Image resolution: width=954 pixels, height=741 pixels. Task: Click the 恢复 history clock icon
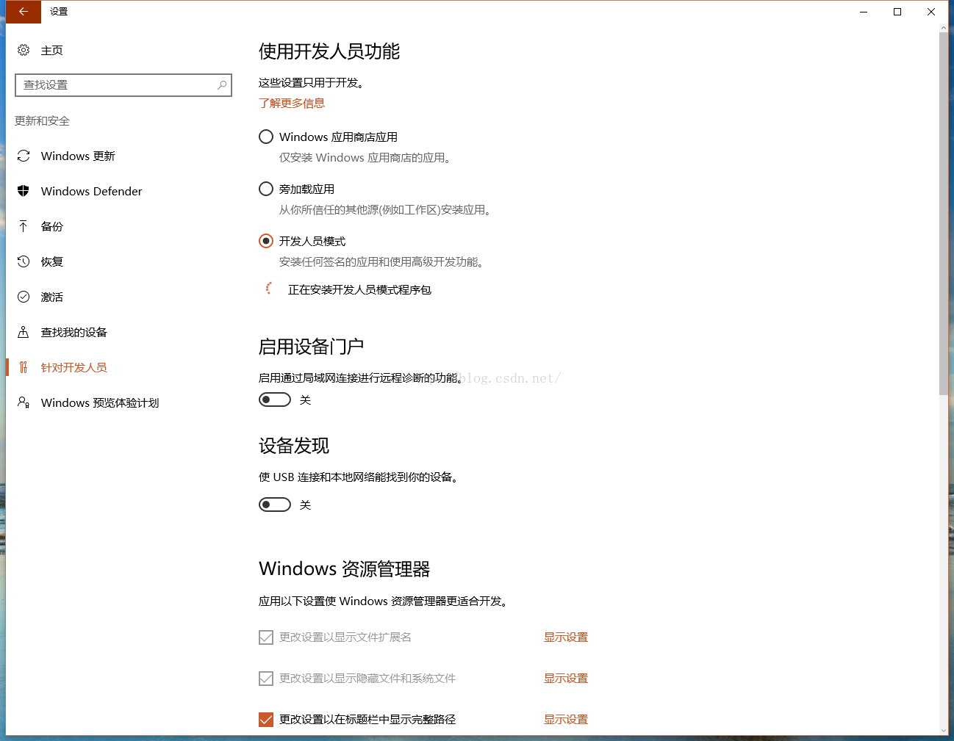pos(24,261)
